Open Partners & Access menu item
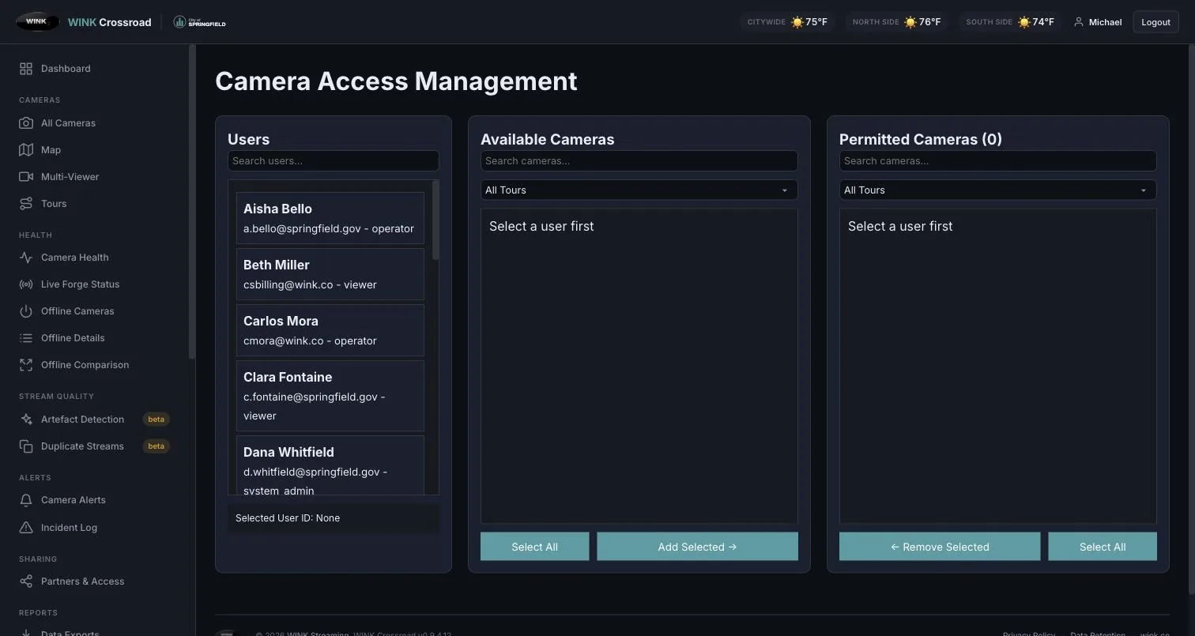The height and width of the screenshot is (636, 1195). pyautogui.click(x=82, y=581)
